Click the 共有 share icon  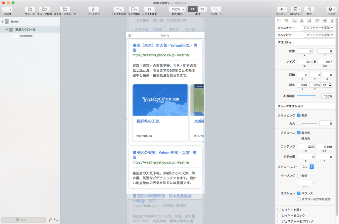tap(309, 9)
